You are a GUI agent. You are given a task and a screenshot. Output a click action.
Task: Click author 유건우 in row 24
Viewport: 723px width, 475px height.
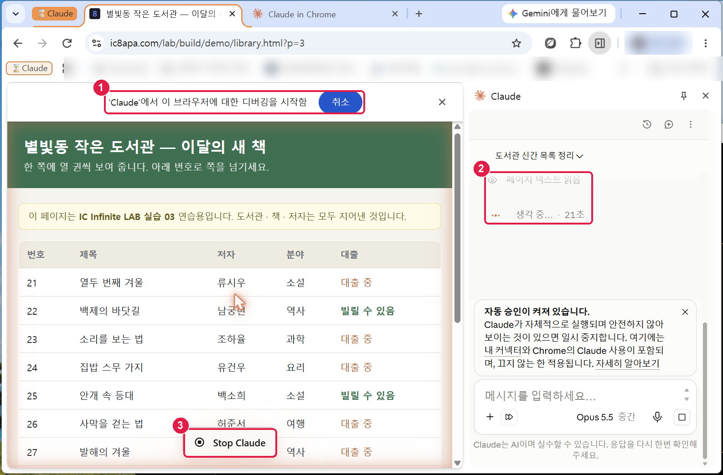click(232, 368)
